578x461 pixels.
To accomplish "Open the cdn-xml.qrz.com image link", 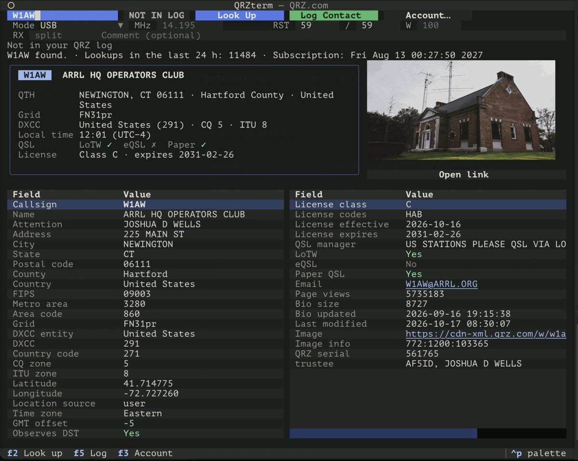I will point(485,333).
